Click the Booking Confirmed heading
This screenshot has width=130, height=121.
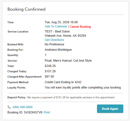[x=27, y=9]
